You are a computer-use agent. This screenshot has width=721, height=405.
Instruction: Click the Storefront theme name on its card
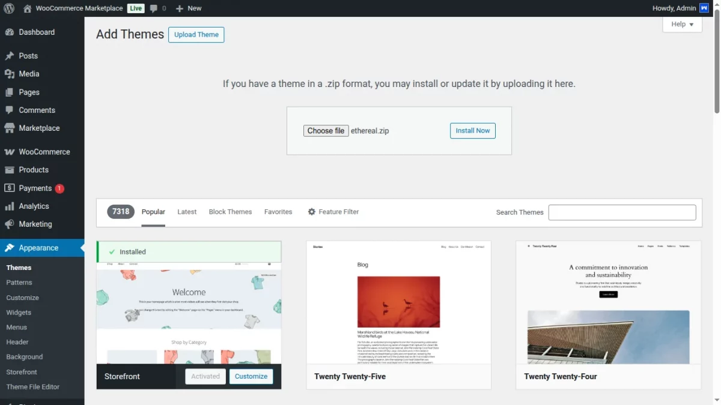click(122, 377)
